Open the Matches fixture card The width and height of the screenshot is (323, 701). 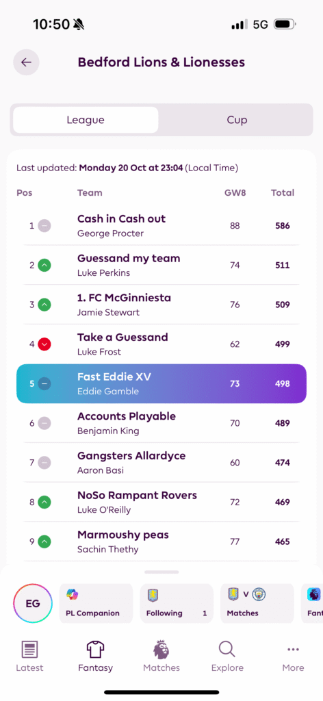[x=257, y=603]
